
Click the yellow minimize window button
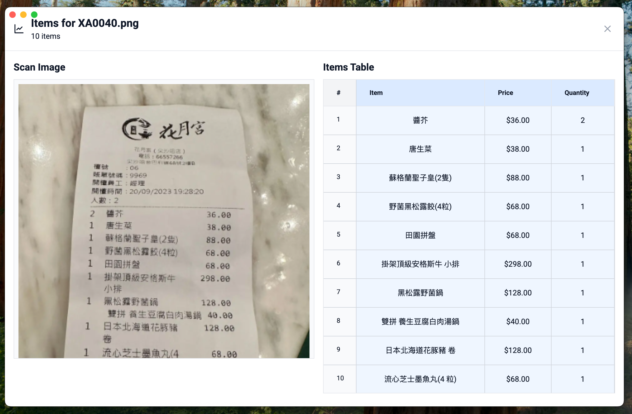click(23, 15)
